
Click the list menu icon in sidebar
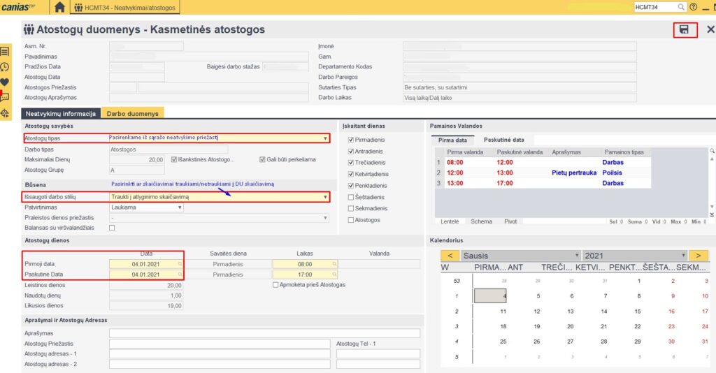tap(5, 52)
